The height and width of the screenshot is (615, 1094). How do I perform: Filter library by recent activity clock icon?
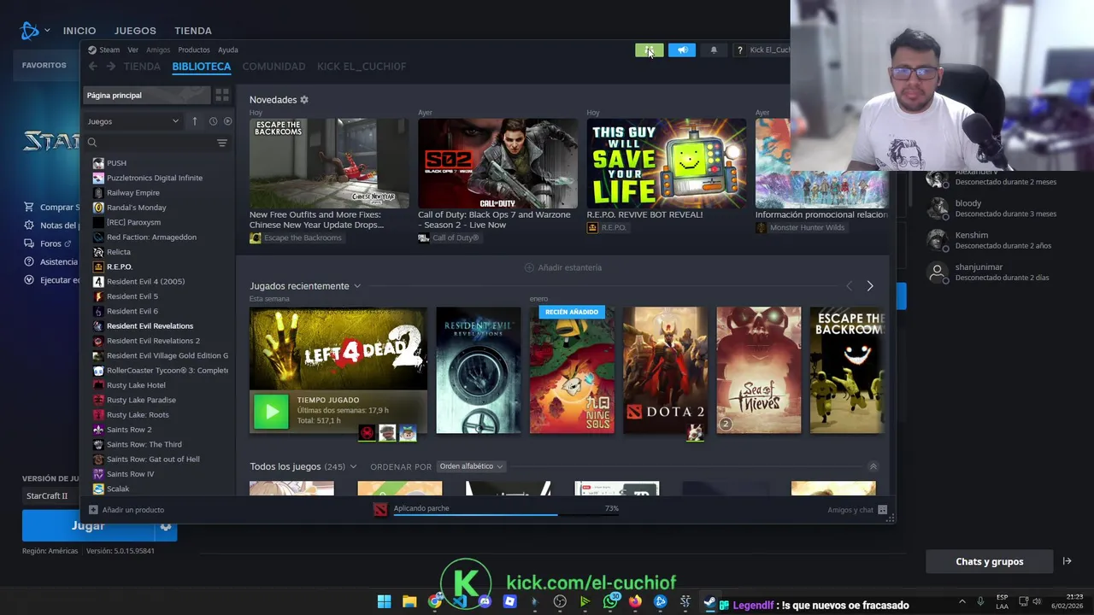(213, 121)
